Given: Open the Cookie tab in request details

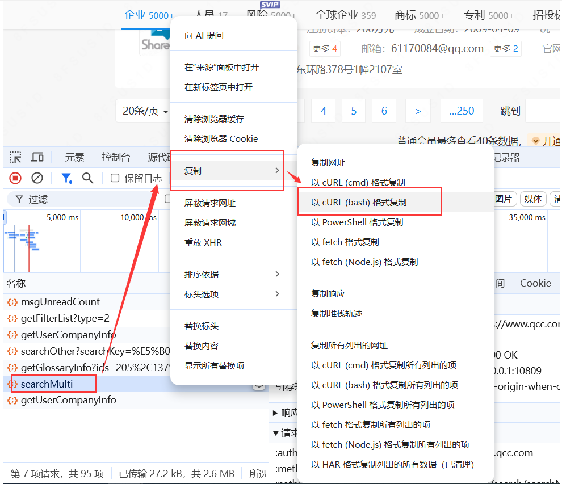Looking at the screenshot, I should click(x=535, y=283).
